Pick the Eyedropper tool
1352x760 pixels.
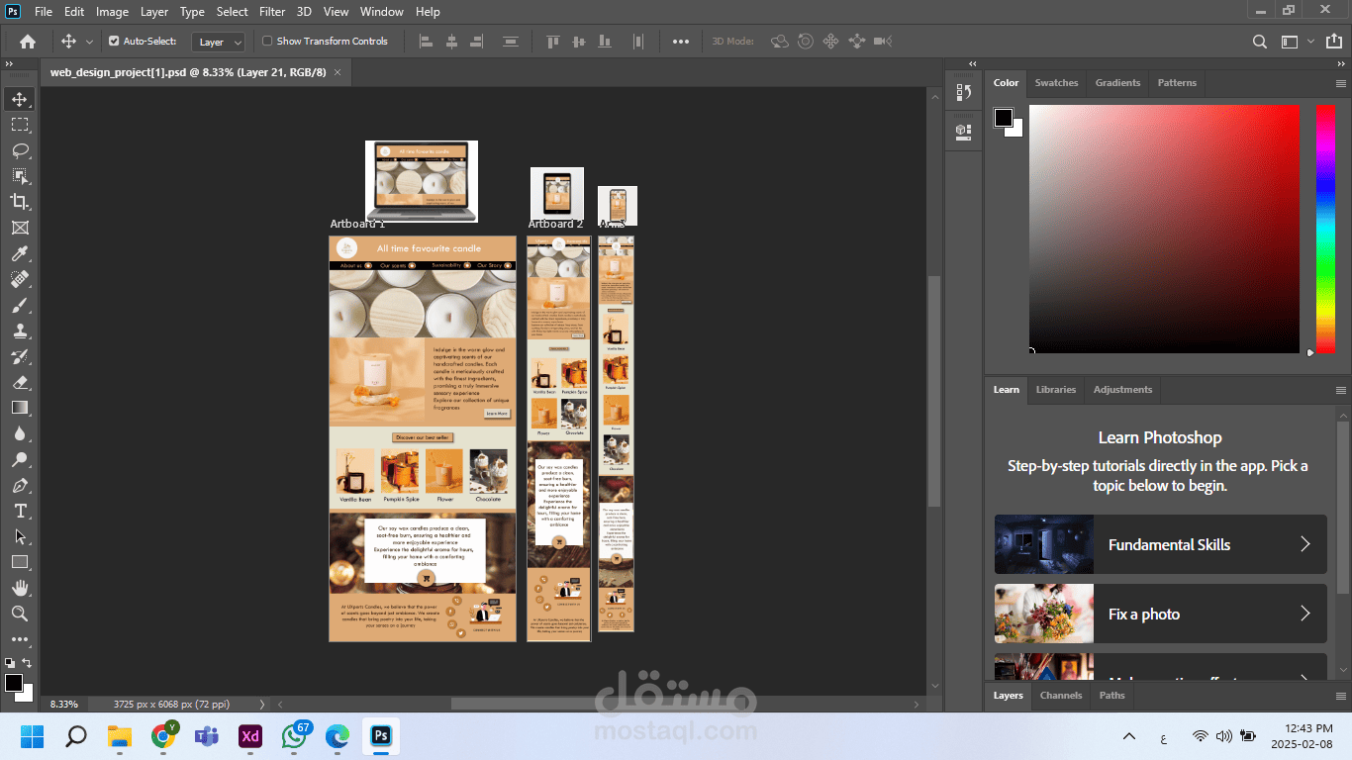pos(20,254)
